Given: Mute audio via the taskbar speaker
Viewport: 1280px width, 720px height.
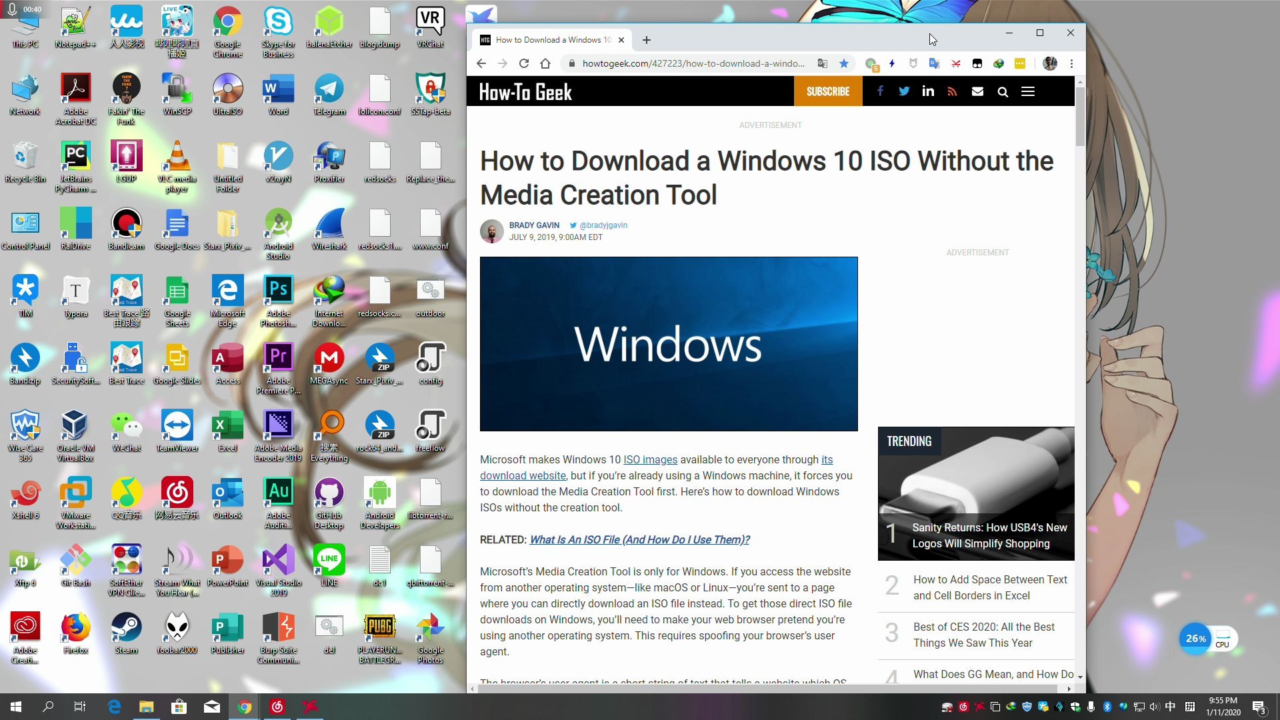Looking at the screenshot, I should pyautogui.click(x=1155, y=707).
